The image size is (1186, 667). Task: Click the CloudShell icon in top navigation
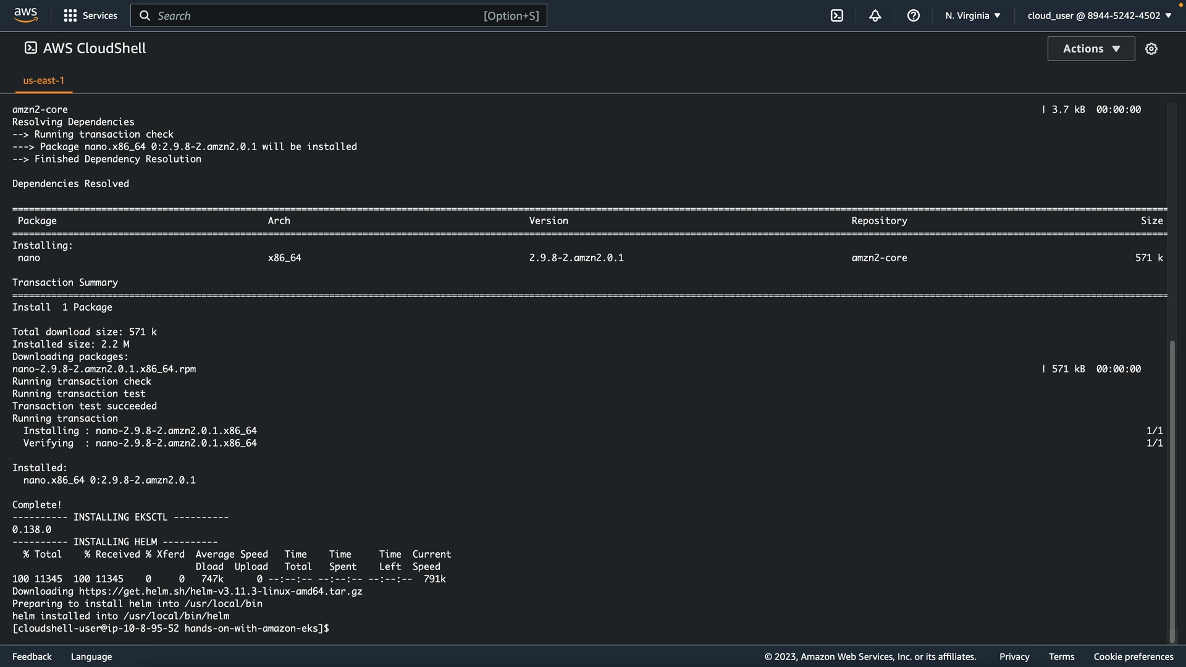point(836,15)
